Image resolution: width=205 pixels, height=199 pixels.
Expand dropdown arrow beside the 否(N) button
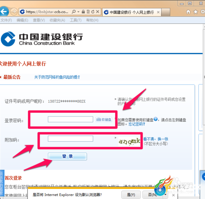(x=166, y=194)
